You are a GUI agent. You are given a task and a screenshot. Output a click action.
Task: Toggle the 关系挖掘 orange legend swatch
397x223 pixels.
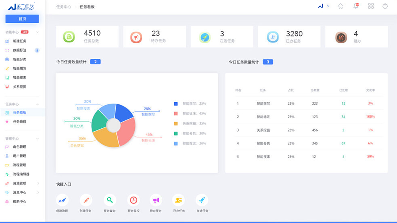click(x=176, y=124)
